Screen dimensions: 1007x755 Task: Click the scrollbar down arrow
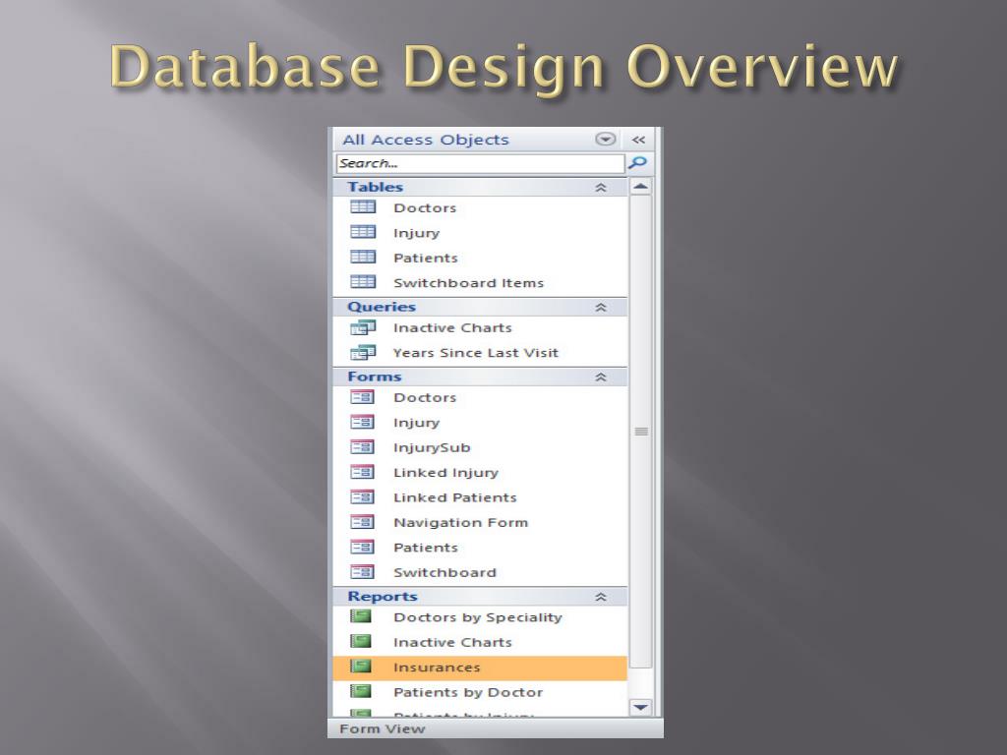(x=641, y=707)
